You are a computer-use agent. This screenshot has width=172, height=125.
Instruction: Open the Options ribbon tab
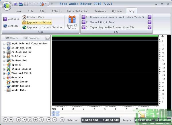[117, 11]
